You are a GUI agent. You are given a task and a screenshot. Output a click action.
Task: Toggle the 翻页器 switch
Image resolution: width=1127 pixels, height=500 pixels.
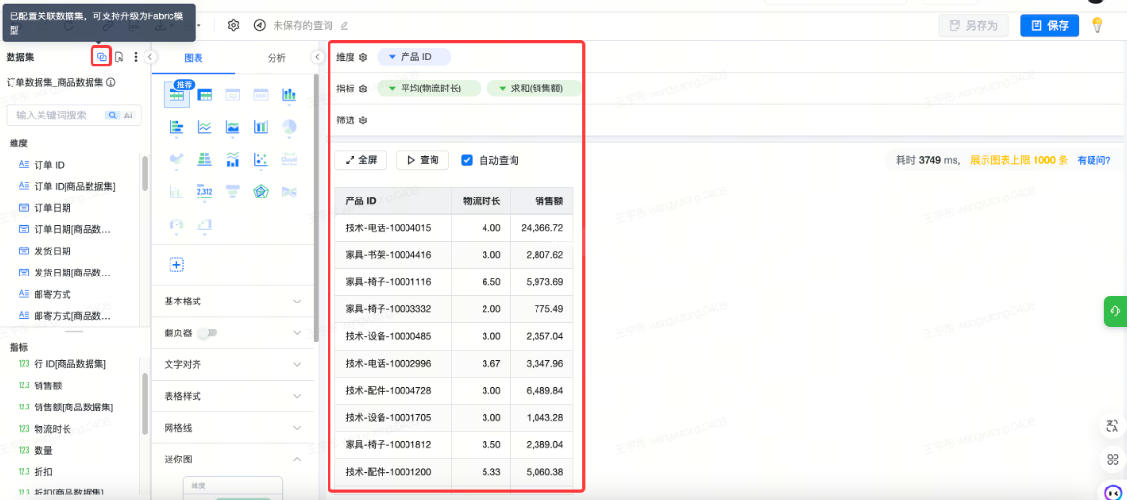206,333
